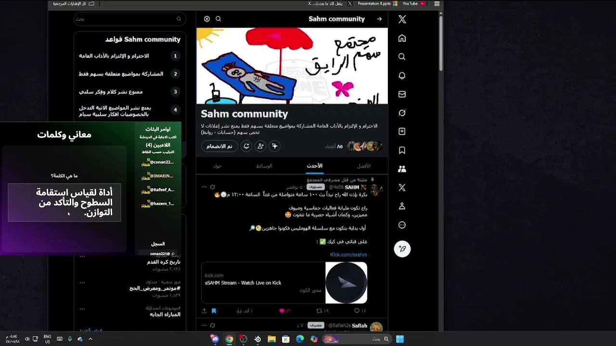The height and width of the screenshot is (346, 616).
Task: Click the invite member icon button
Action: click(260, 146)
